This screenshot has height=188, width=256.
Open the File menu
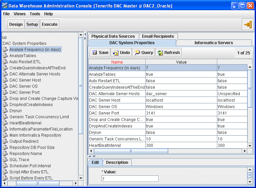tap(6, 14)
